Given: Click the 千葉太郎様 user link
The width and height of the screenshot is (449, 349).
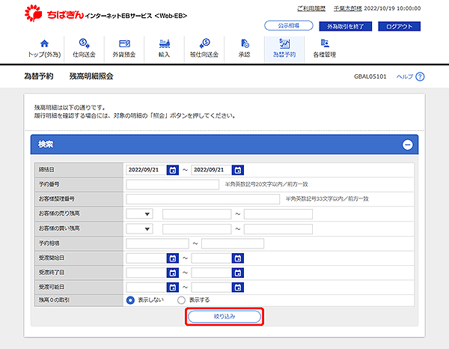Looking at the screenshot, I should pyautogui.click(x=348, y=8).
